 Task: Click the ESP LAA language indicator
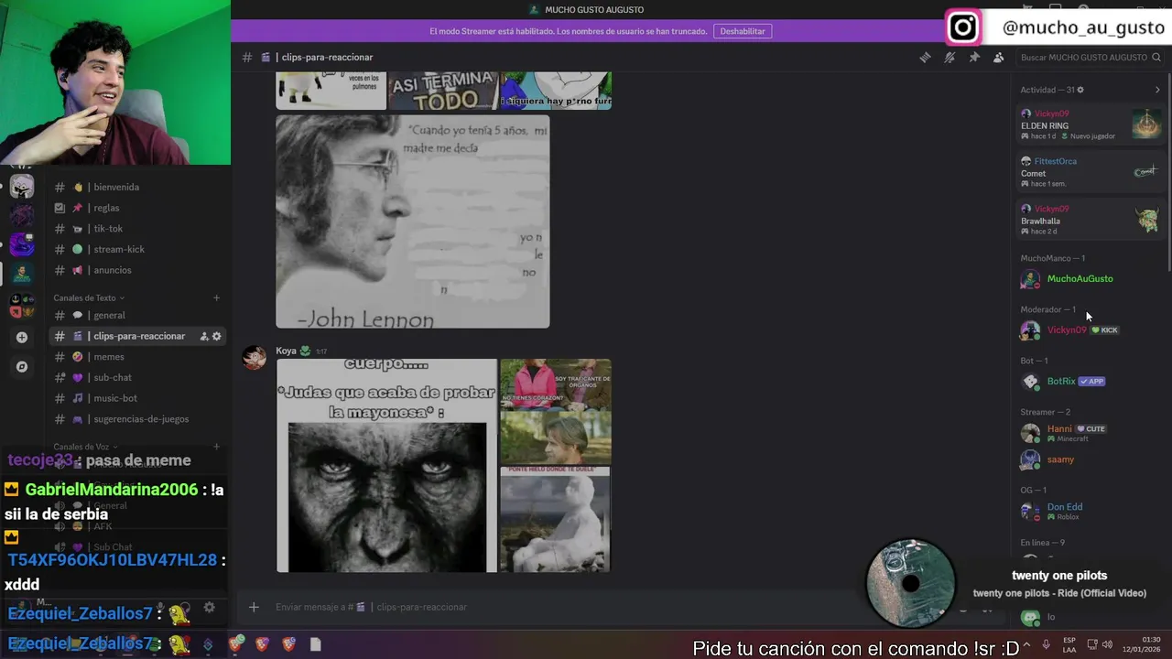click(1069, 644)
